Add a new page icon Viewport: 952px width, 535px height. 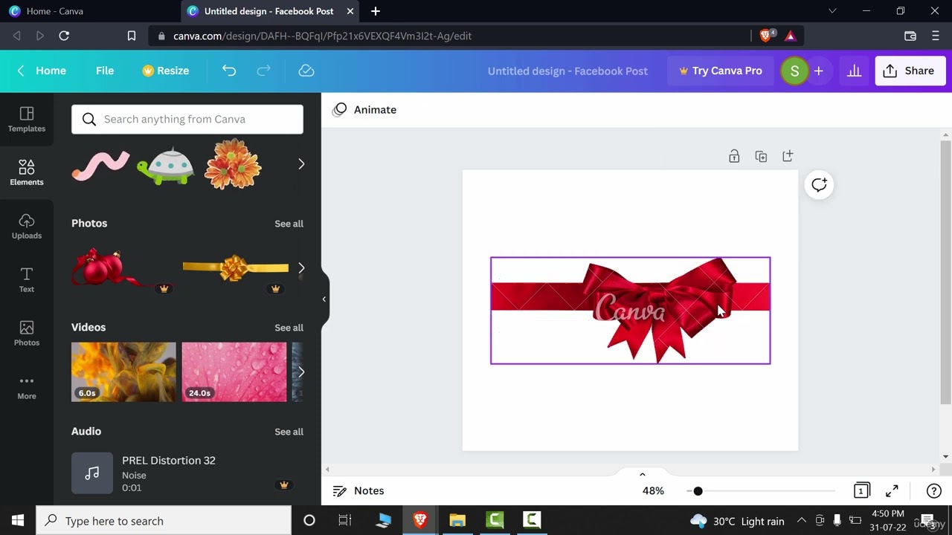pyautogui.click(x=788, y=156)
